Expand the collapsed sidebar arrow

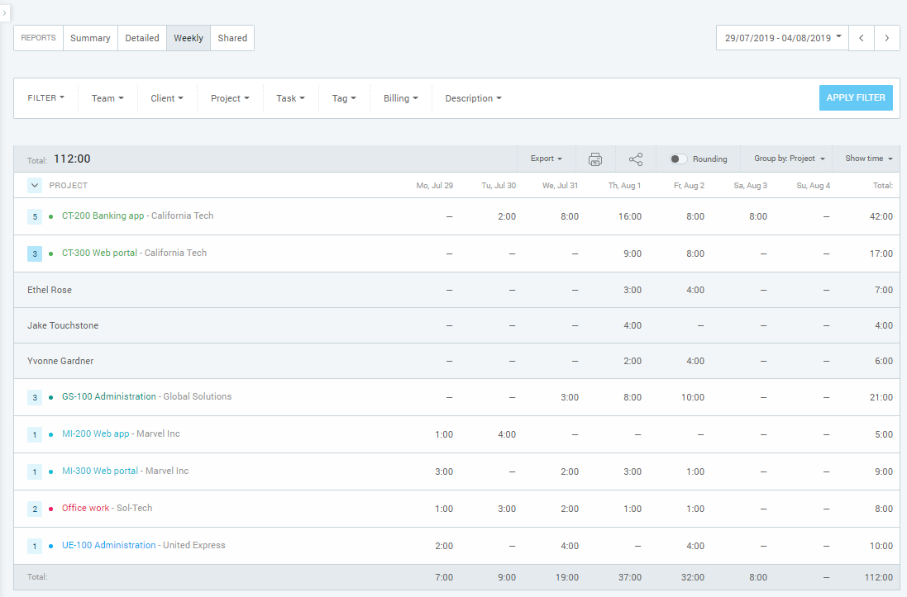[5, 12]
